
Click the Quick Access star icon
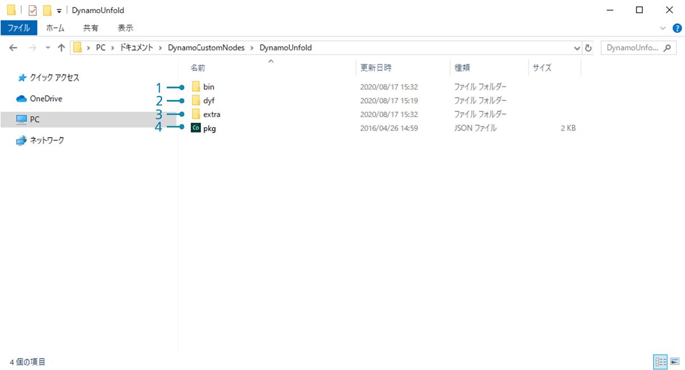(x=22, y=78)
